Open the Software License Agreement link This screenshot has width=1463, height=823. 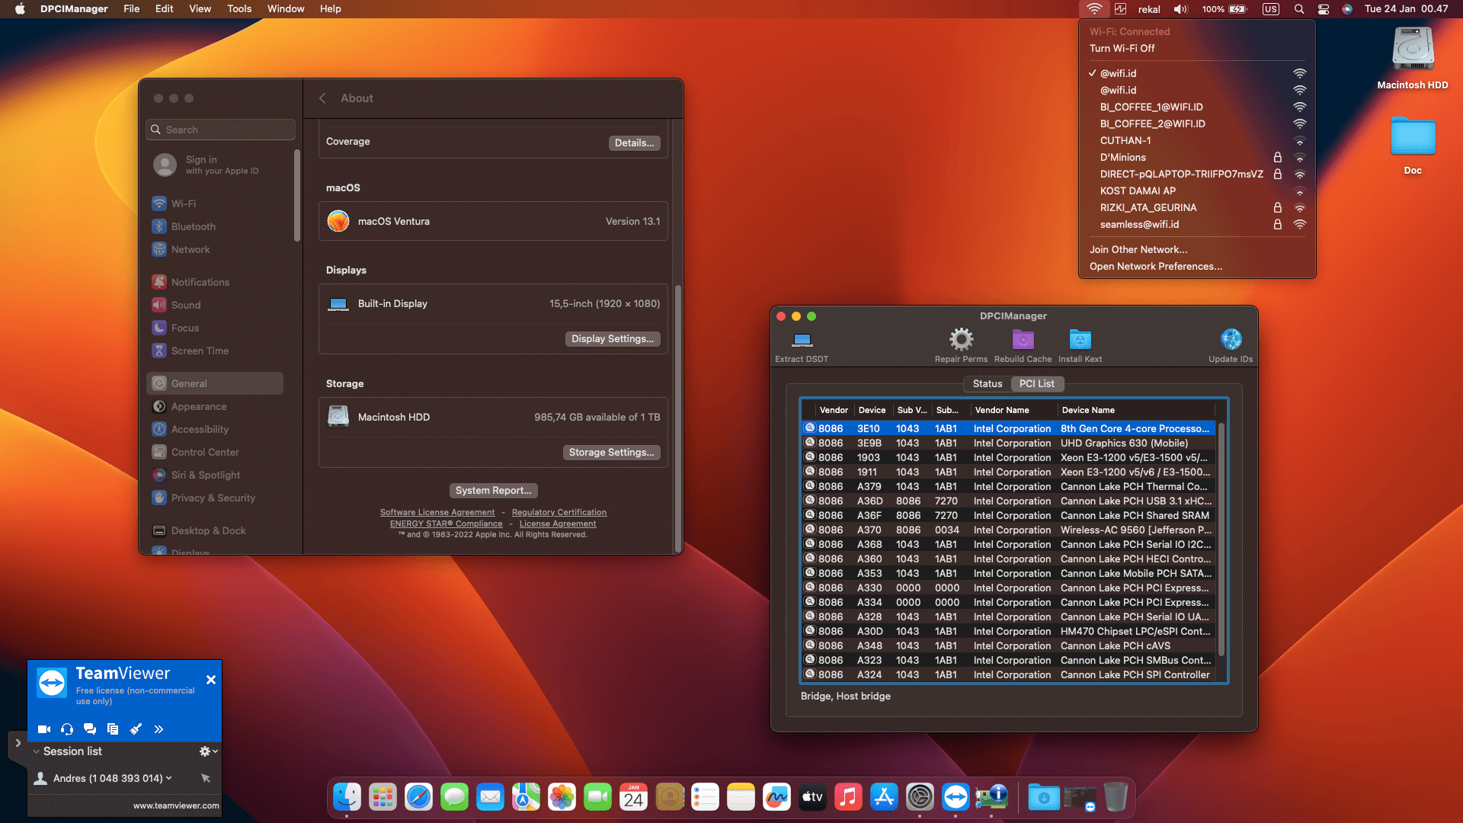coord(437,511)
